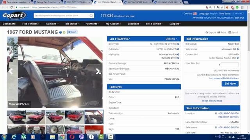250x140 pixels.
Task: Expand the Find Vehicles menu
Action: 30,24
